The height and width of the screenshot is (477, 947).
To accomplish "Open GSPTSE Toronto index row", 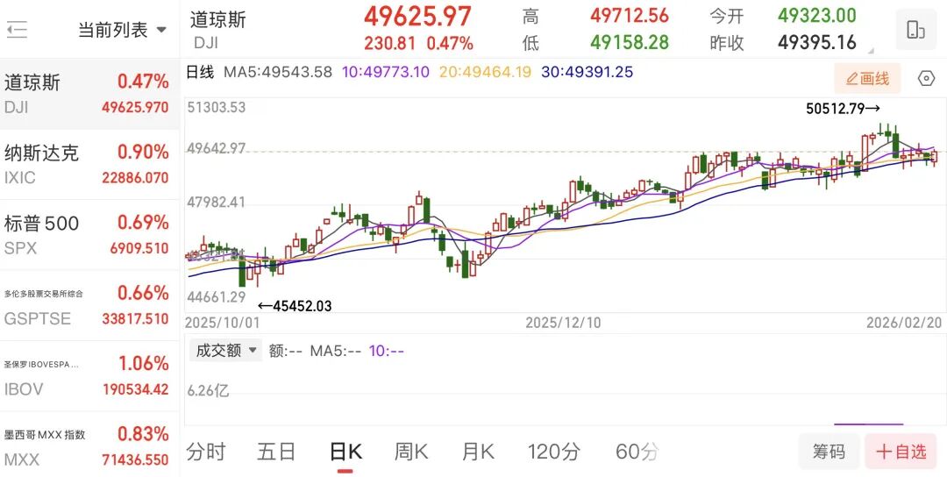I will [x=88, y=306].
